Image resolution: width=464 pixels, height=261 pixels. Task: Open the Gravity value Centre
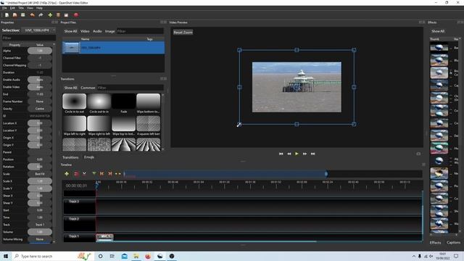point(40,109)
